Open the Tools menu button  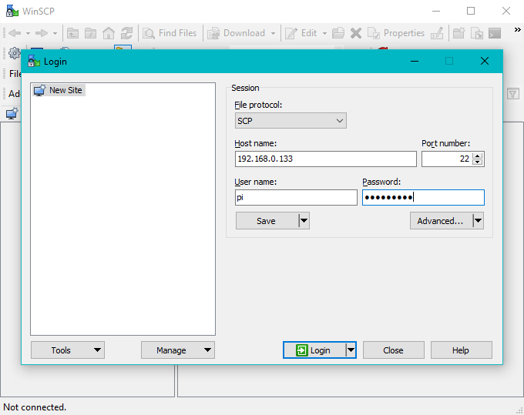tap(68, 350)
